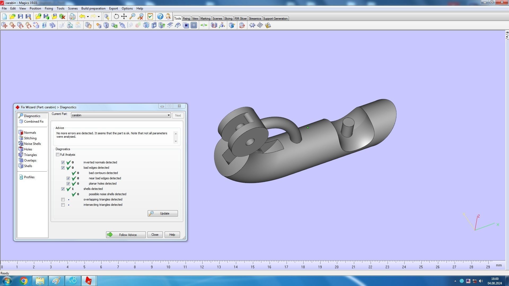Check overlapping triangles detected checkbox
Screen dimensions: 509x286
63,199
